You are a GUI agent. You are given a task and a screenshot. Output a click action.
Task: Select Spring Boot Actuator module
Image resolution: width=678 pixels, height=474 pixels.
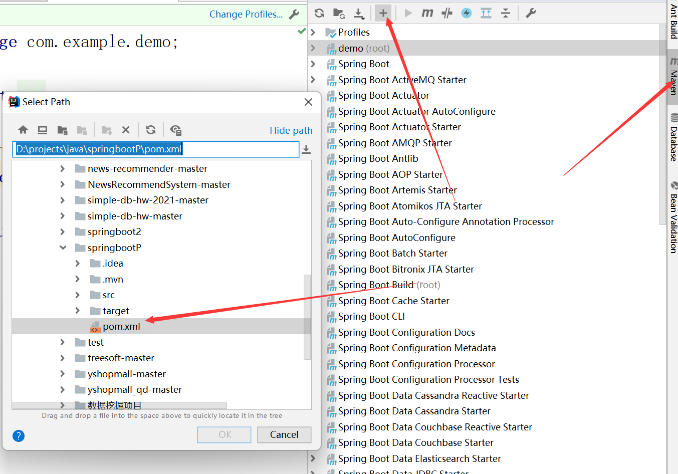383,95
